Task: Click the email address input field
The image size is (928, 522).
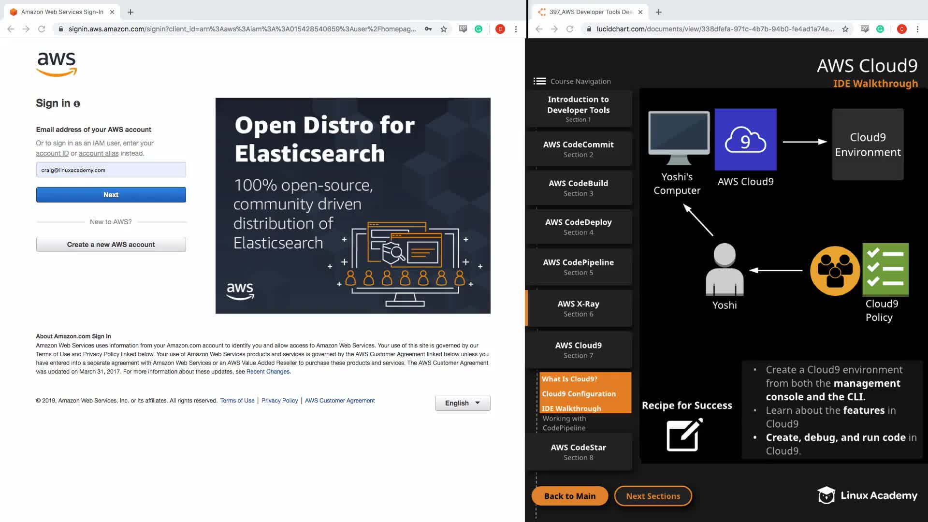Action: [111, 170]
